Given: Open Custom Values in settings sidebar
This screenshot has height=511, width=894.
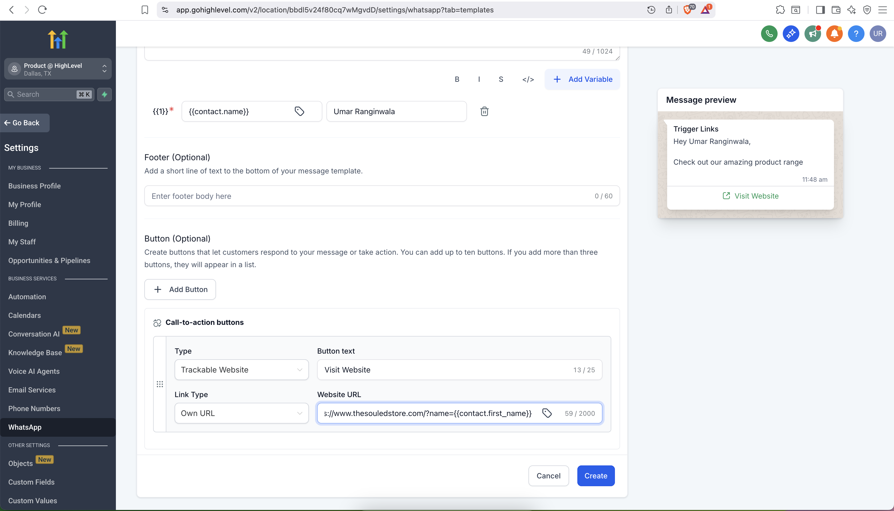Looking at the screenshot, I should (33, 500).
